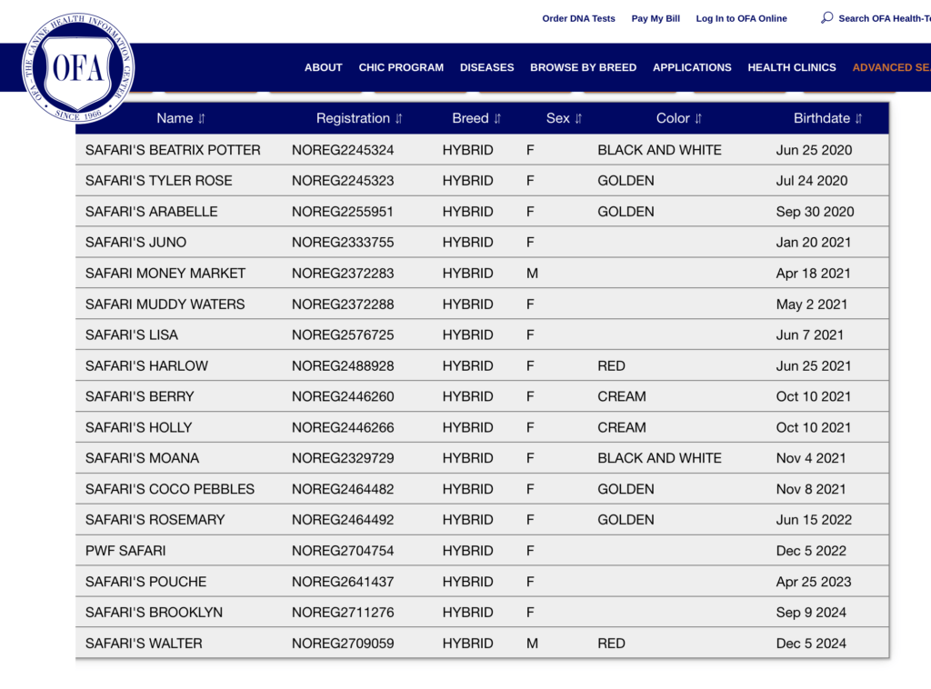Click birthdate May 2 2021
Viewport: 931px width, 689px height.
812,305
